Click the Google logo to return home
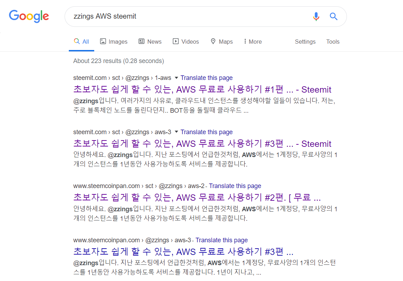The height and width of the screenshot is (281, 403). click(29, 16)
